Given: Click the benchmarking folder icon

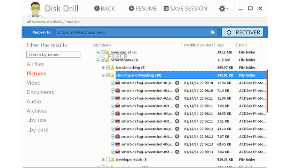Looking at the screenshot, I should pyautogui.click(x=112, y=68).
